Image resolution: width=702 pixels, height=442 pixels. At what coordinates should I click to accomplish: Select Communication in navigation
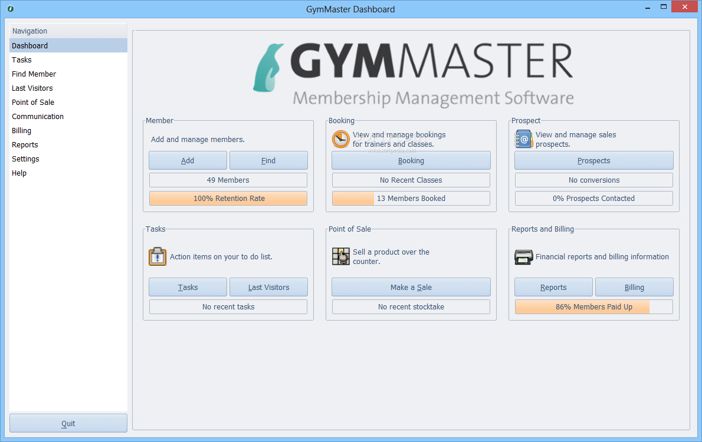click(68, 116)
